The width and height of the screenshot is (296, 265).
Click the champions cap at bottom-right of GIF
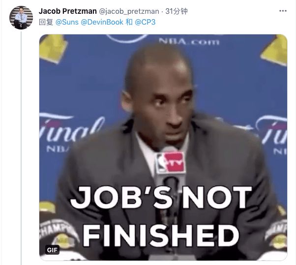(276, 235)
